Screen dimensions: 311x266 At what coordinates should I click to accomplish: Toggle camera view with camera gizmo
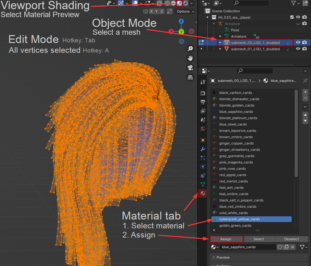pos(190,68)
